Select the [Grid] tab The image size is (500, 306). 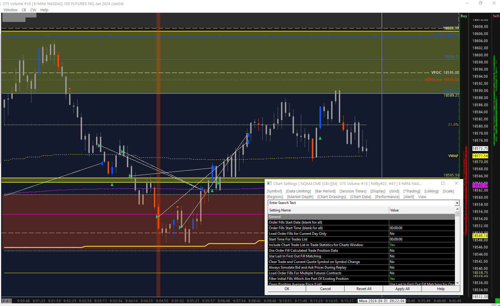[x=394, y=191]
